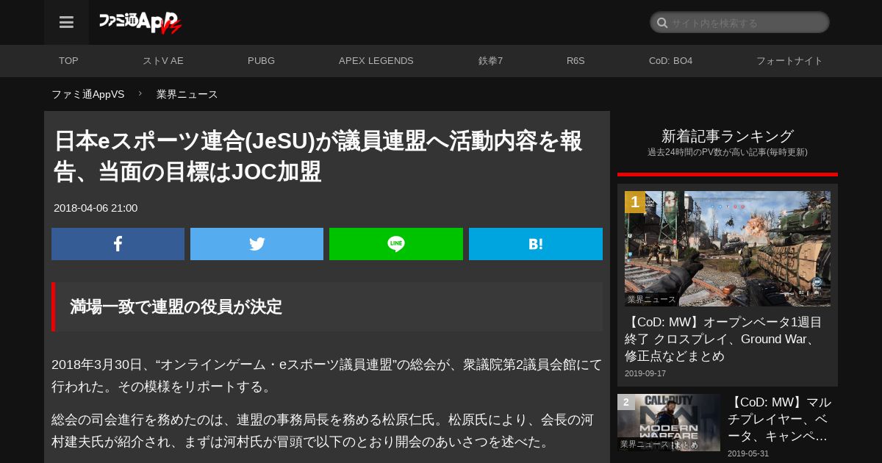Open the TOP navigation item

click(x=68, y=61)
